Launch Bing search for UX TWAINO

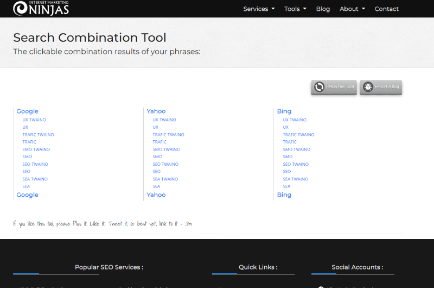pos(295,120)
